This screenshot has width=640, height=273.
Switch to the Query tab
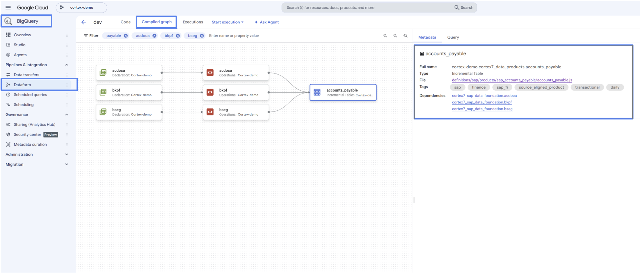(x=453, y=37)
